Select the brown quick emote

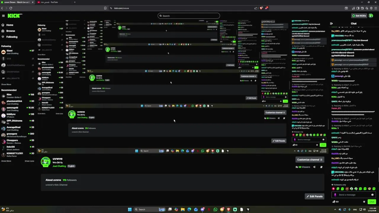tap(347, 189)
